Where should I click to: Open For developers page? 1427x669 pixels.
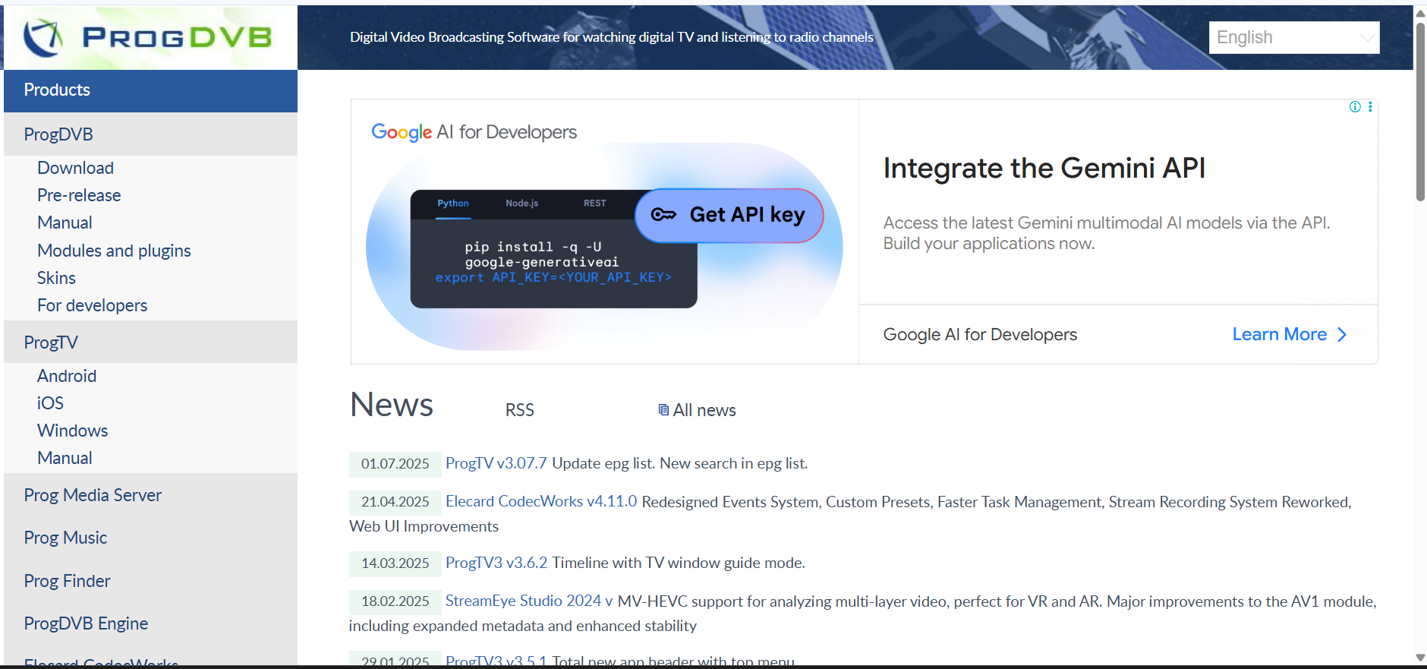click(x=93, y=305)
